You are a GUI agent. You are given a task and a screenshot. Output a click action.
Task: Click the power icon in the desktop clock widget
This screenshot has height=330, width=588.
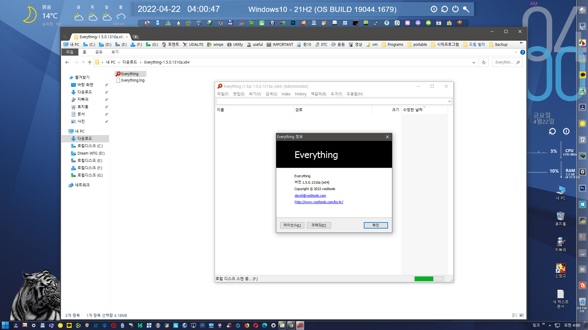[x=566, y=131]
